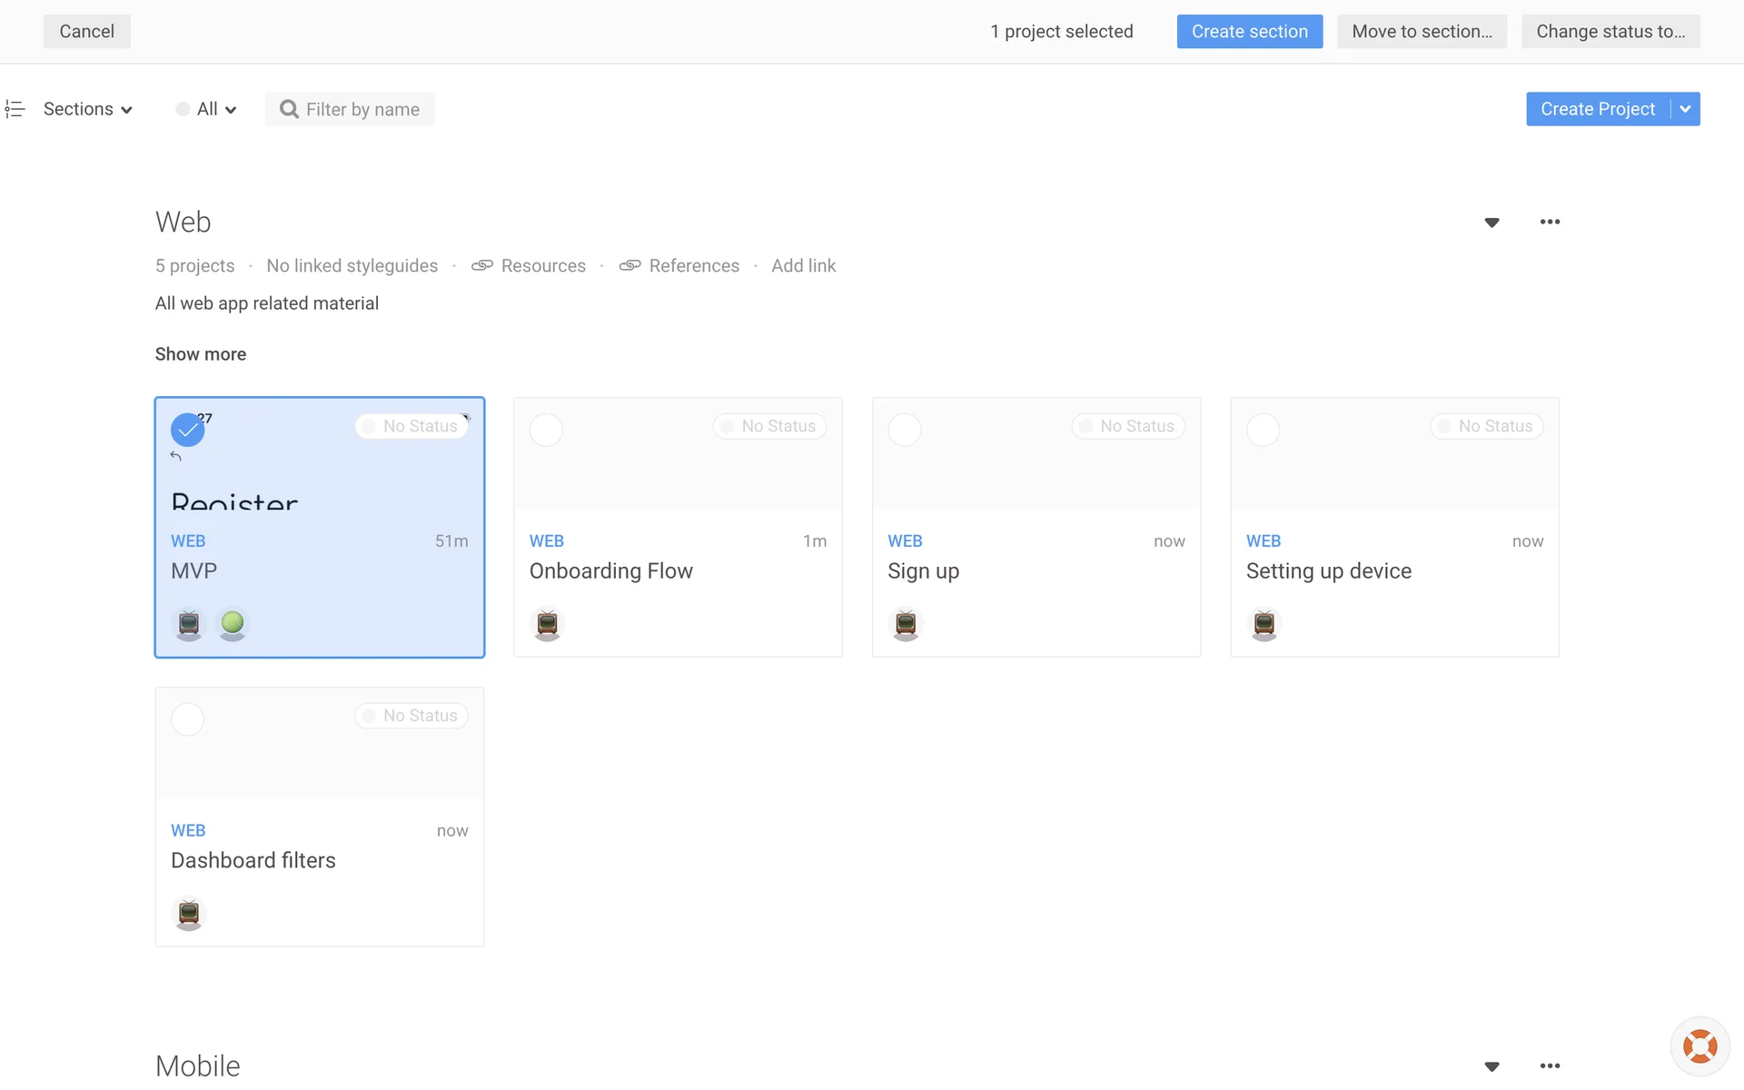The width and height of the screenshot is (1744, 1090).
Task: Click the member avatar on Sign up card
Action: click(x=906, y=623)
